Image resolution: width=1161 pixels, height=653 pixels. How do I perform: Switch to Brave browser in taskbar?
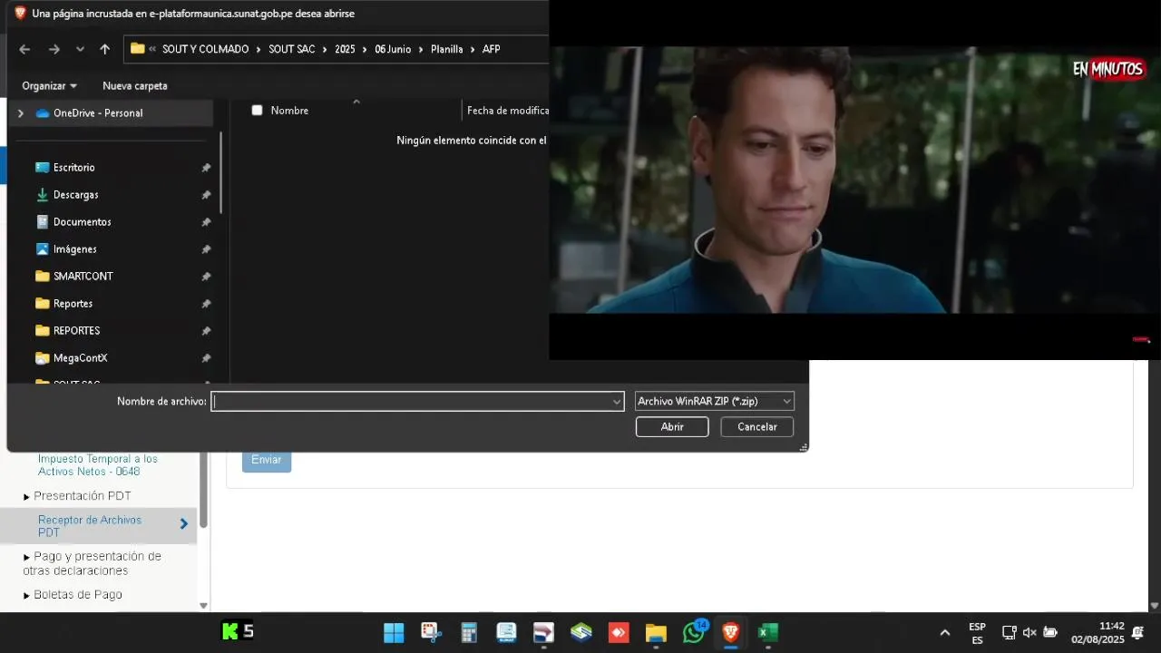pyautogui.click(x=731, y=632)
